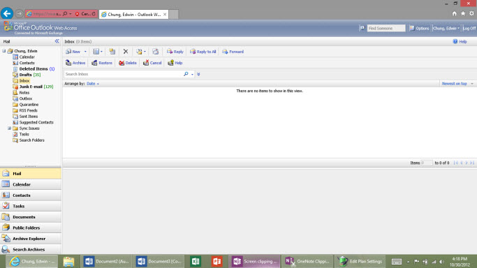Click the Cancel button in the archive toolbar
This screenshot has width=477, height=268.
point(152,63)
